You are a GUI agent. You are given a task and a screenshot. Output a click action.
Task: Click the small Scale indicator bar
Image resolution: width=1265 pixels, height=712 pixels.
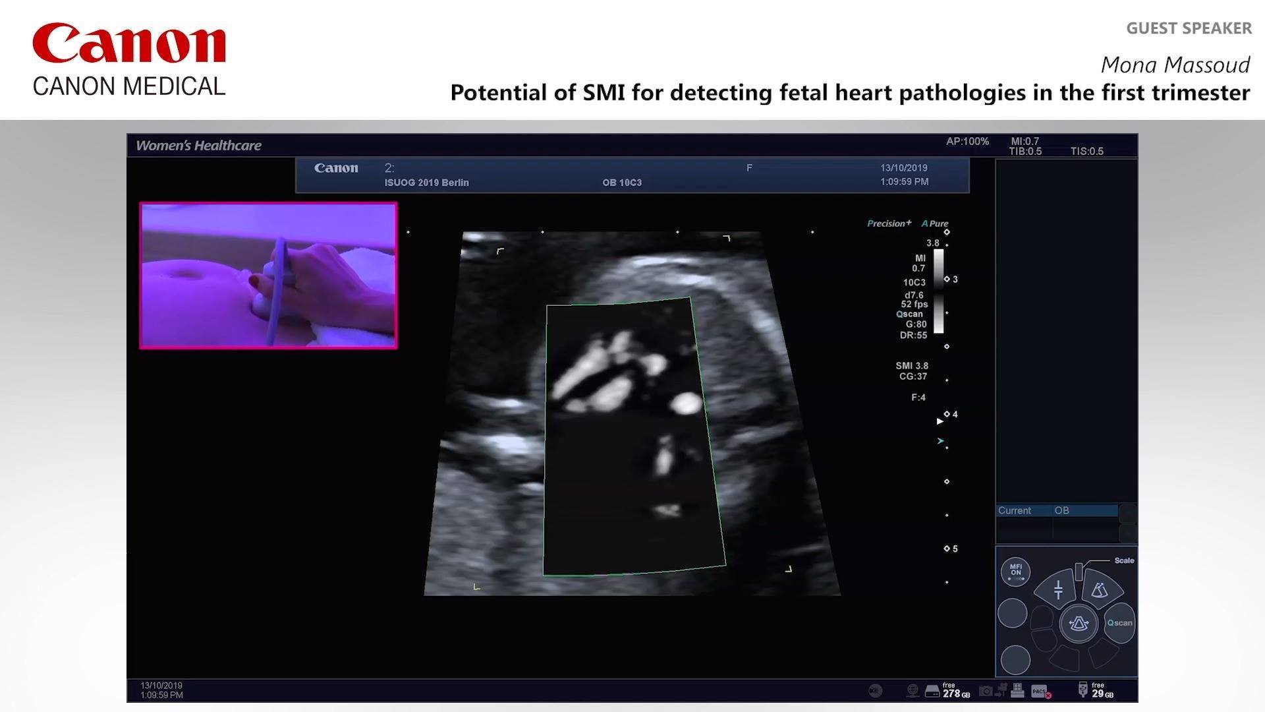(1079, 571)
